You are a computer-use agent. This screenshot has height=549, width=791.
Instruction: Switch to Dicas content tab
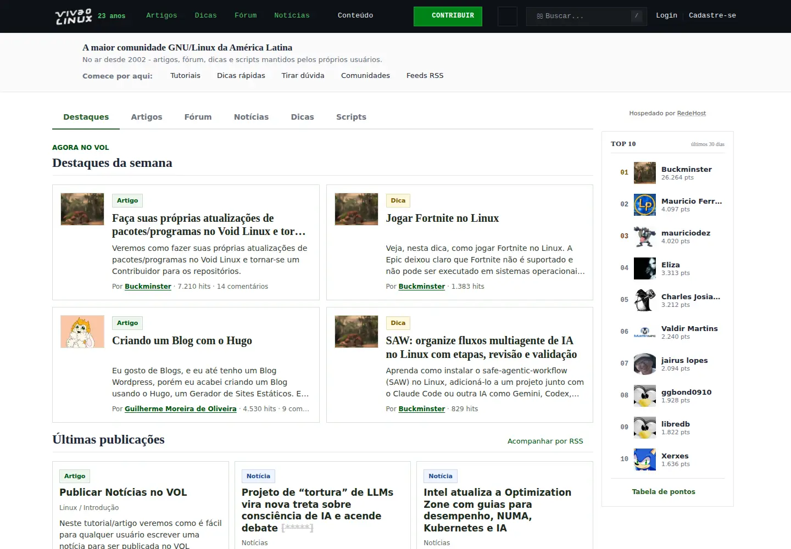coord(302,117)
